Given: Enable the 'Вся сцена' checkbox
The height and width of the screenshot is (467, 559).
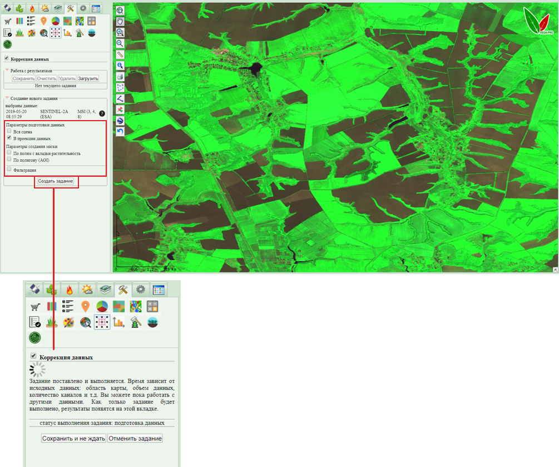Looking at the screenshot, I should click(9, 132).
